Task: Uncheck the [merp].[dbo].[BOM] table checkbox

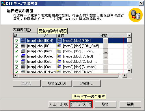Action: tap(16, 41)
